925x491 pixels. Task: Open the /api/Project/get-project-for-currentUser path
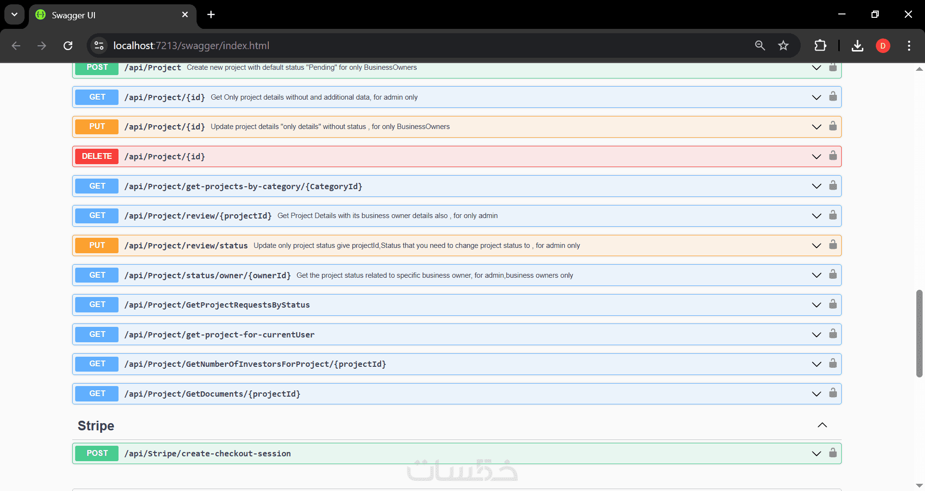tap(219, 335)
